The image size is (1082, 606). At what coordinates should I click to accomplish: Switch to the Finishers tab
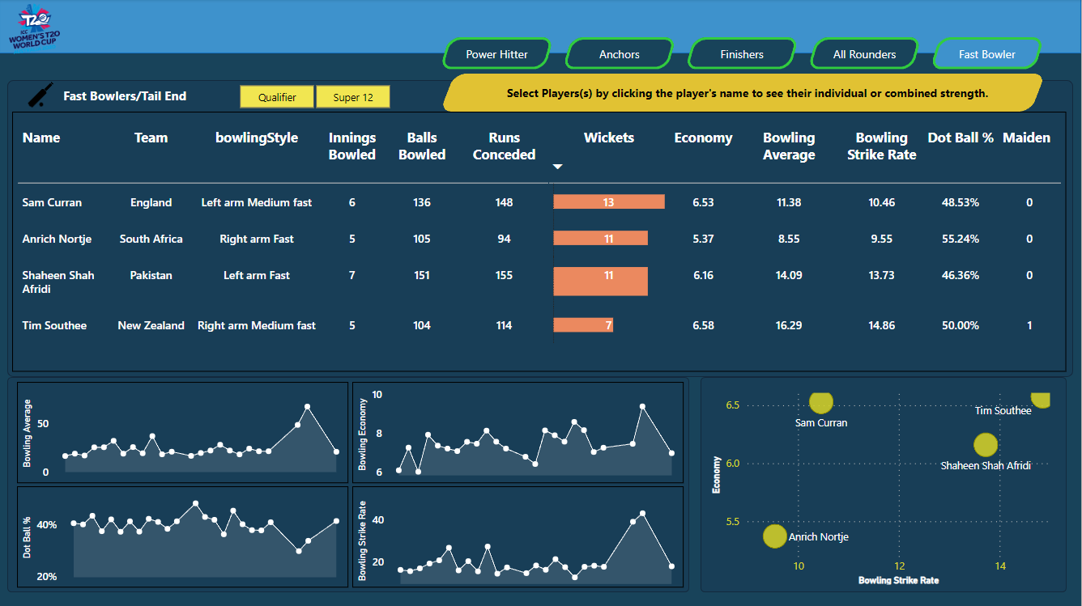742,54
